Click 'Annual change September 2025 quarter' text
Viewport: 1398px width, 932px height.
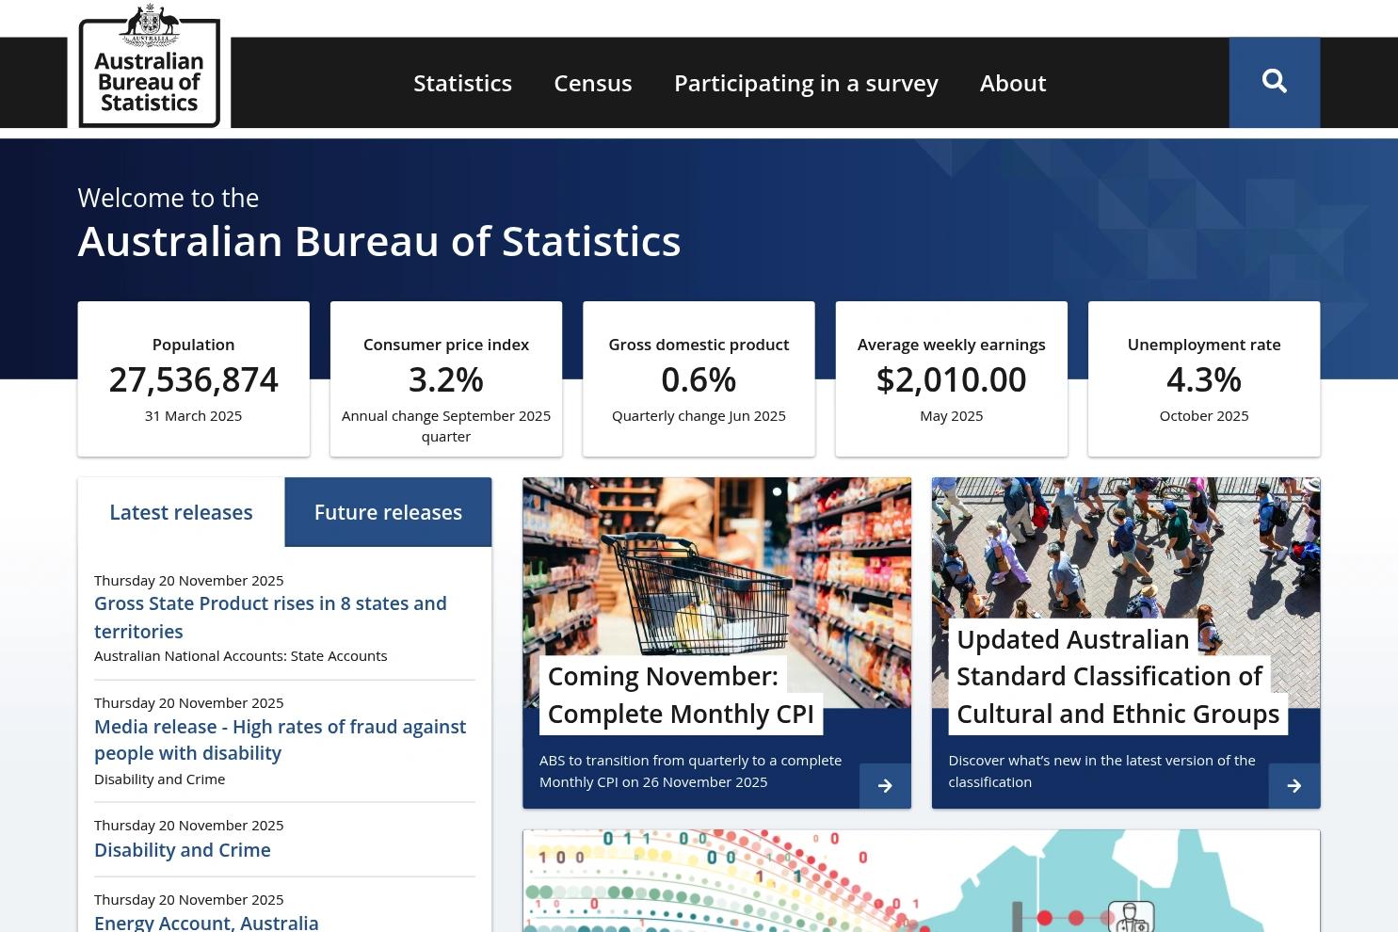(446, 426)
